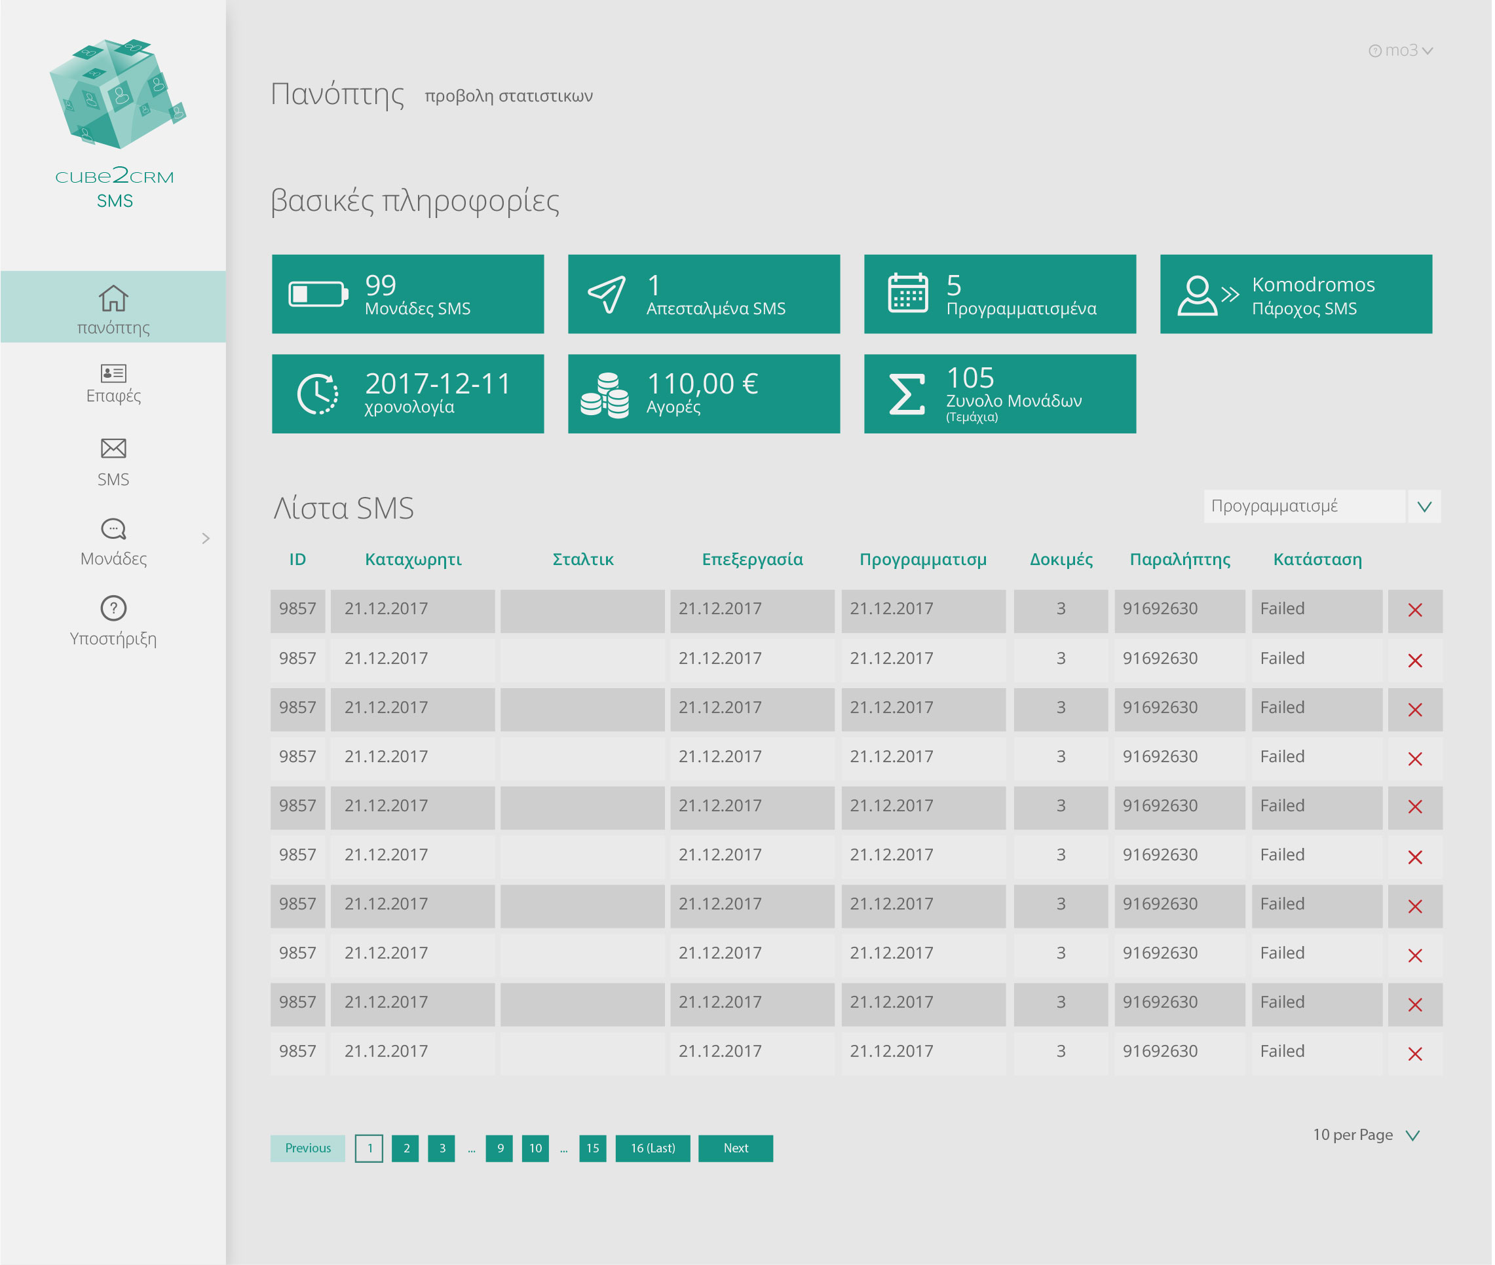This screenshot has width=1495, height=1265.
Task: Open the 10 per Page dropdown
Action: tap(1412, 1136)
